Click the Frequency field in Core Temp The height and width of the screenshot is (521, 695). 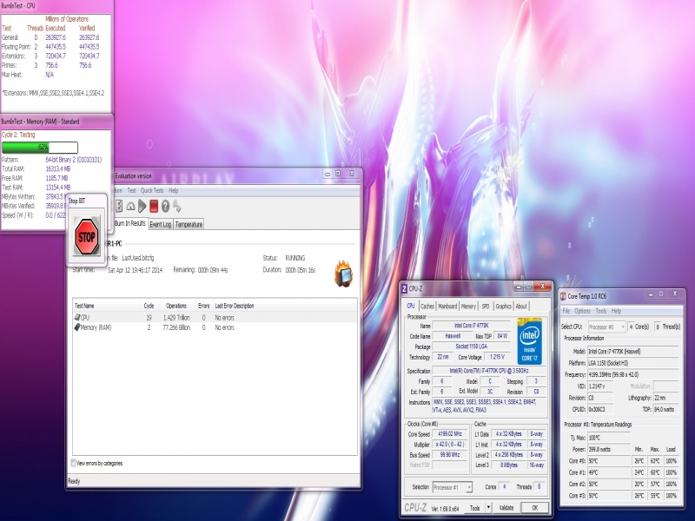pyautogui.click(x=633, y=374)
